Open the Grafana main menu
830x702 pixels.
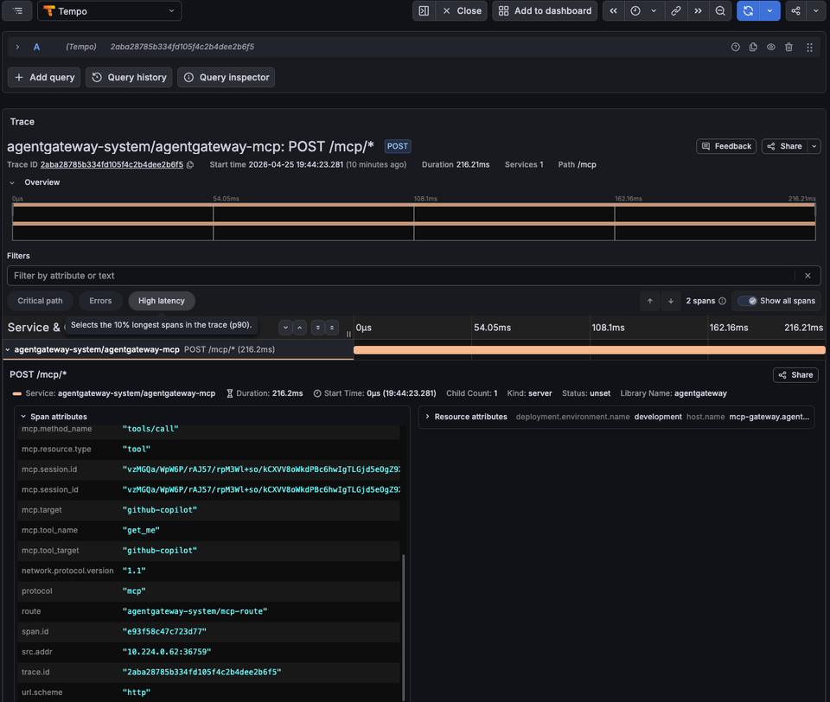(16, 11)
